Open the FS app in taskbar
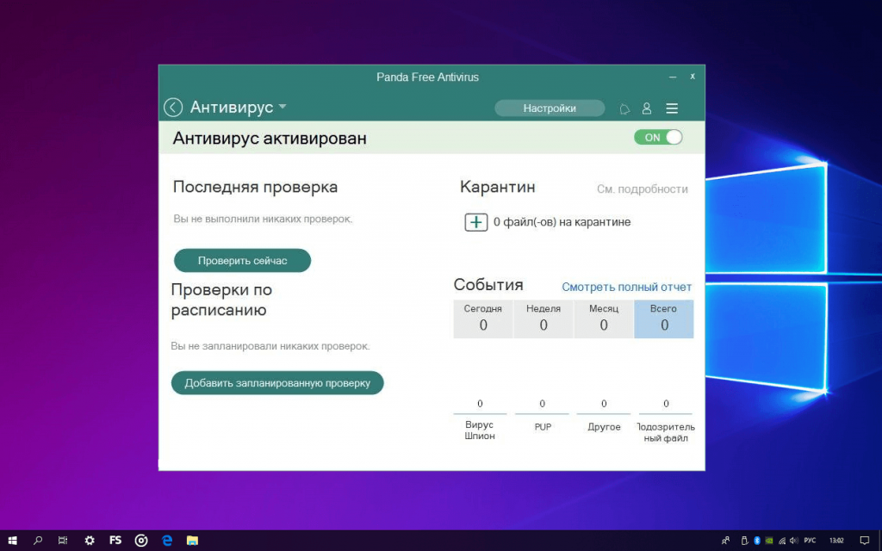Screen dimensions: 882x551 (115, 541)
